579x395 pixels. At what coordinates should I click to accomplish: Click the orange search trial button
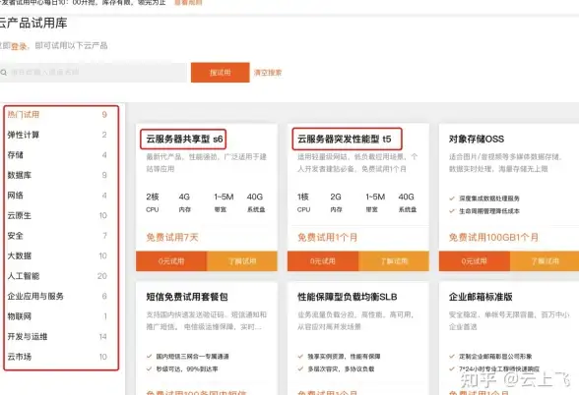pyautogui.click(x=221, y=73)
